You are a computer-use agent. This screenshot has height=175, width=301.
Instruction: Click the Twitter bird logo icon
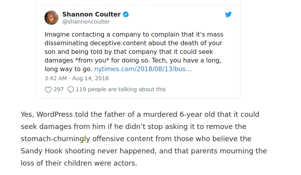tap(228, 15)
